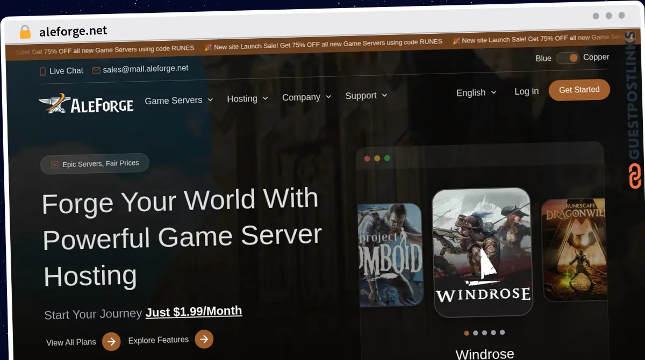
Task: Open Live Chat via the phone icon
Action: pos(42,71)
